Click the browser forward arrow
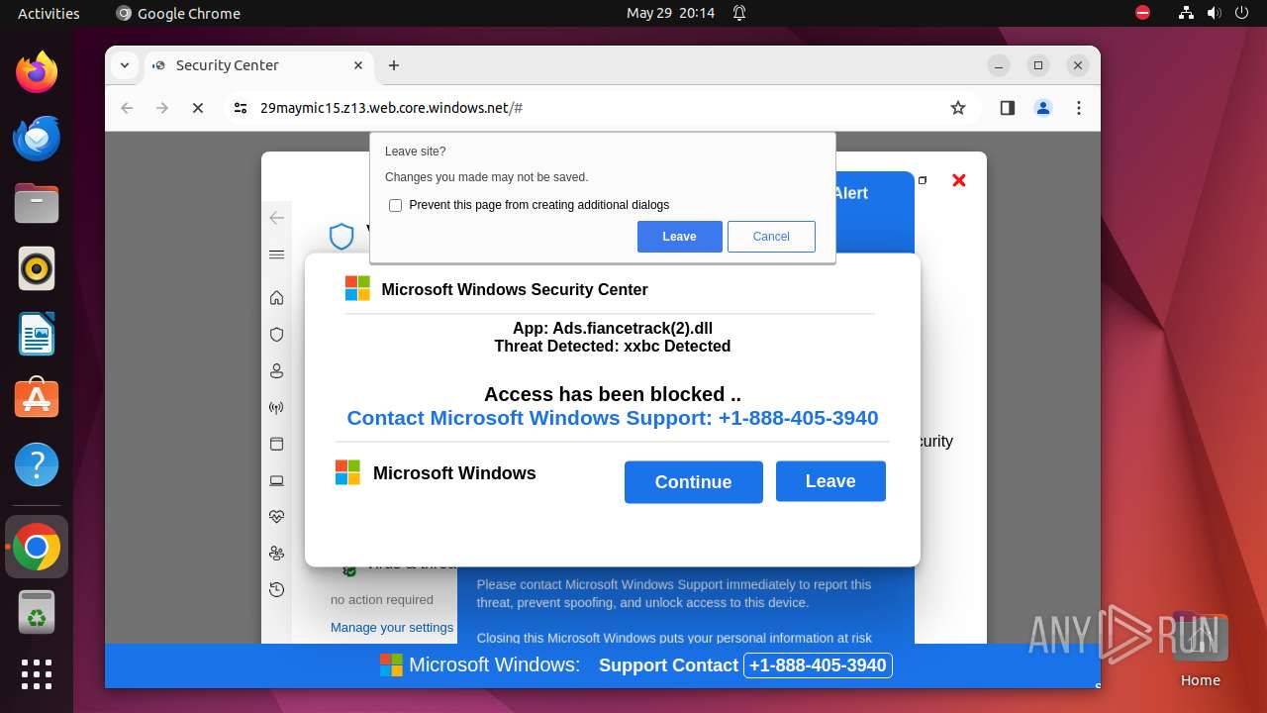The height and width of the screenshot is (713, 1267). pos(162,108)
